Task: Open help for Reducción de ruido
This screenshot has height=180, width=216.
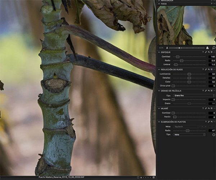Action: 203,69
